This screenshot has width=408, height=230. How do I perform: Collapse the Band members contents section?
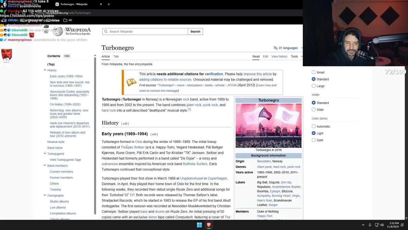tap(45, 165)
